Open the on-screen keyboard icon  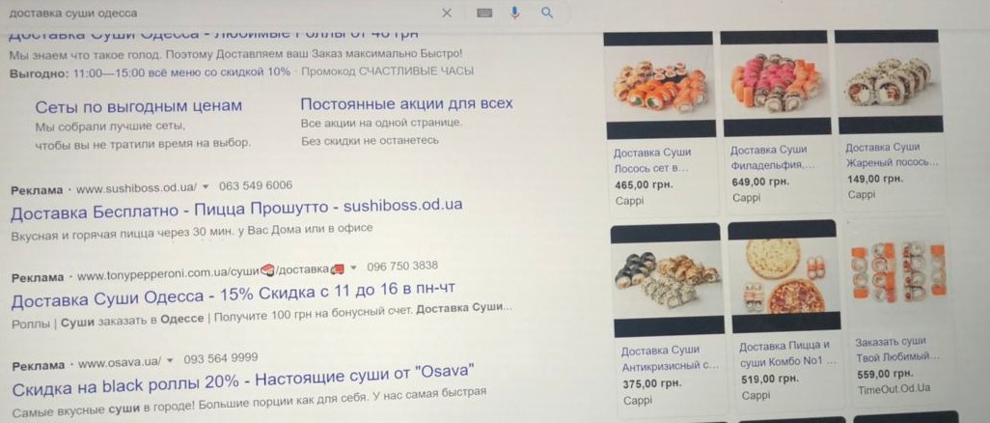tap(484, 14)
